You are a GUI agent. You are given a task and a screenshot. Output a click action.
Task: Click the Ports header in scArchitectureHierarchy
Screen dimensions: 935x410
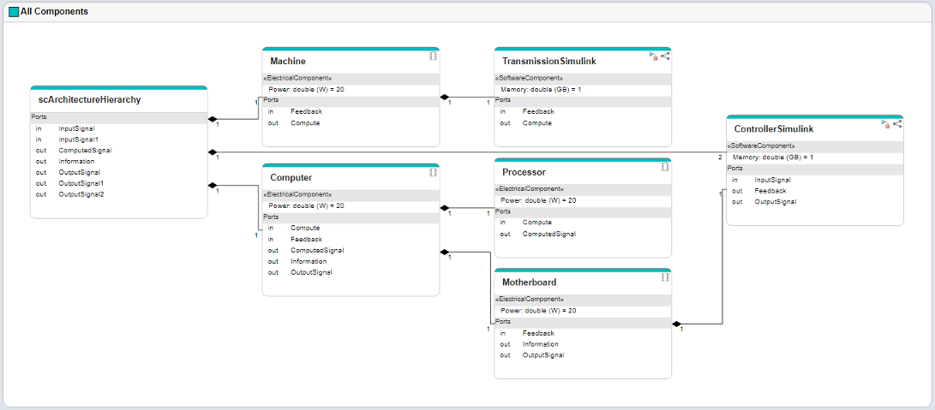(x=118, y=117)
